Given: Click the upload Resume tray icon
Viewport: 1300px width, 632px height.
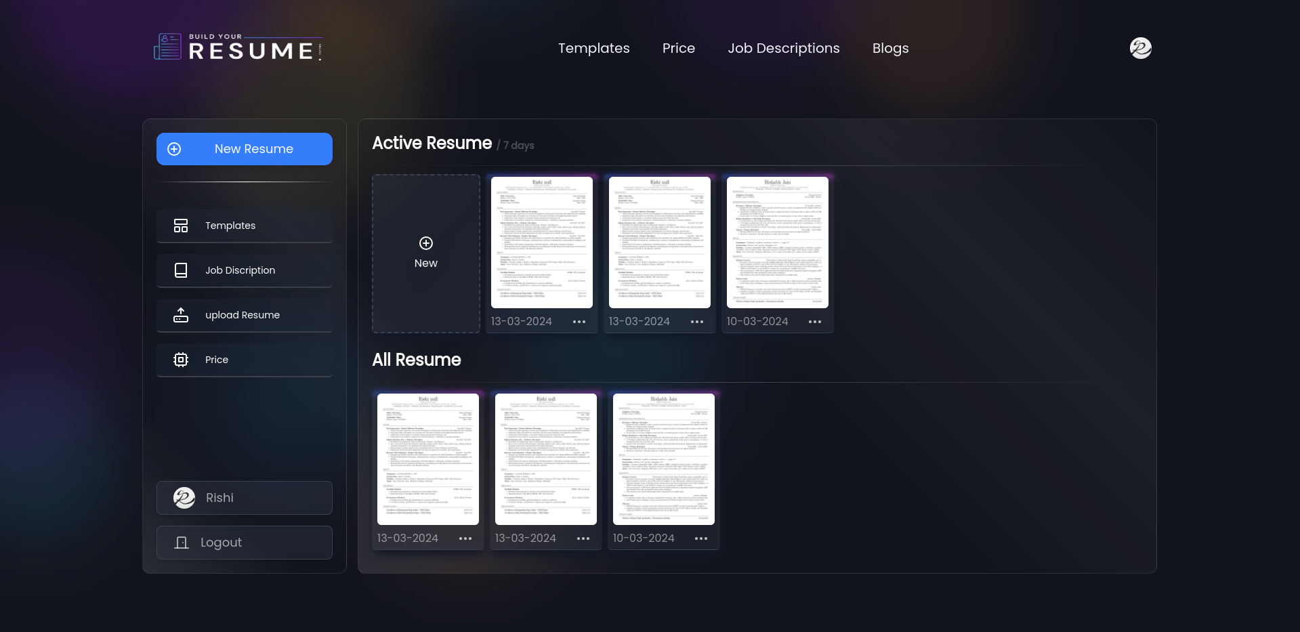Looking at the screenshot, I should point(181,315).
